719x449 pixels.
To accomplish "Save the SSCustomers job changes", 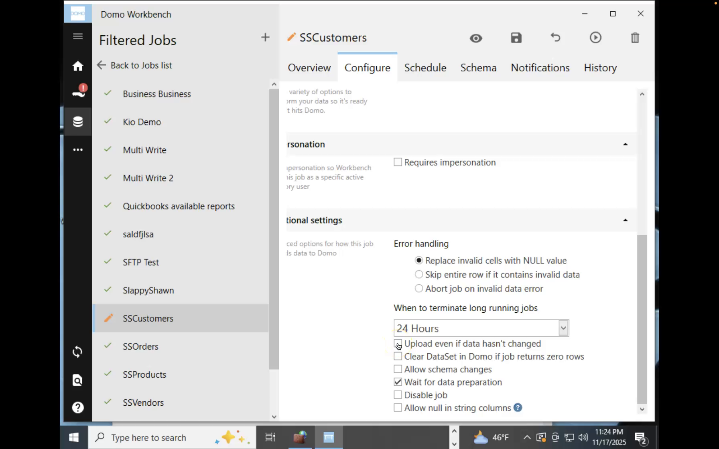I will [516, 38].
